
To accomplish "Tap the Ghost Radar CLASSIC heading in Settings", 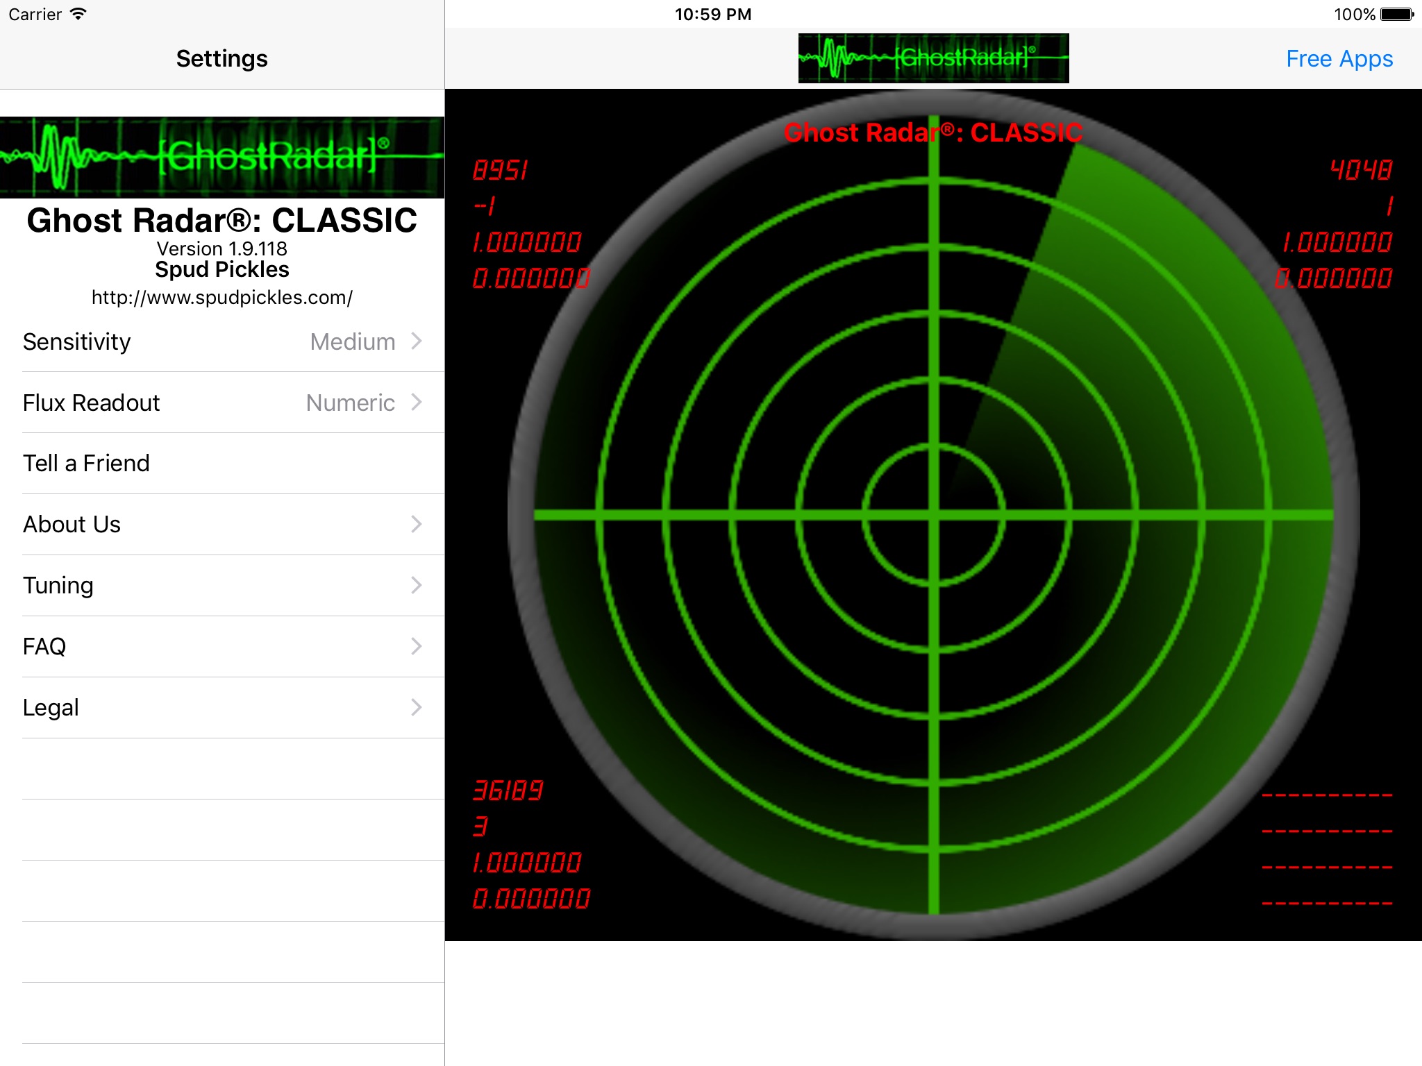I will tap(222, 221).
